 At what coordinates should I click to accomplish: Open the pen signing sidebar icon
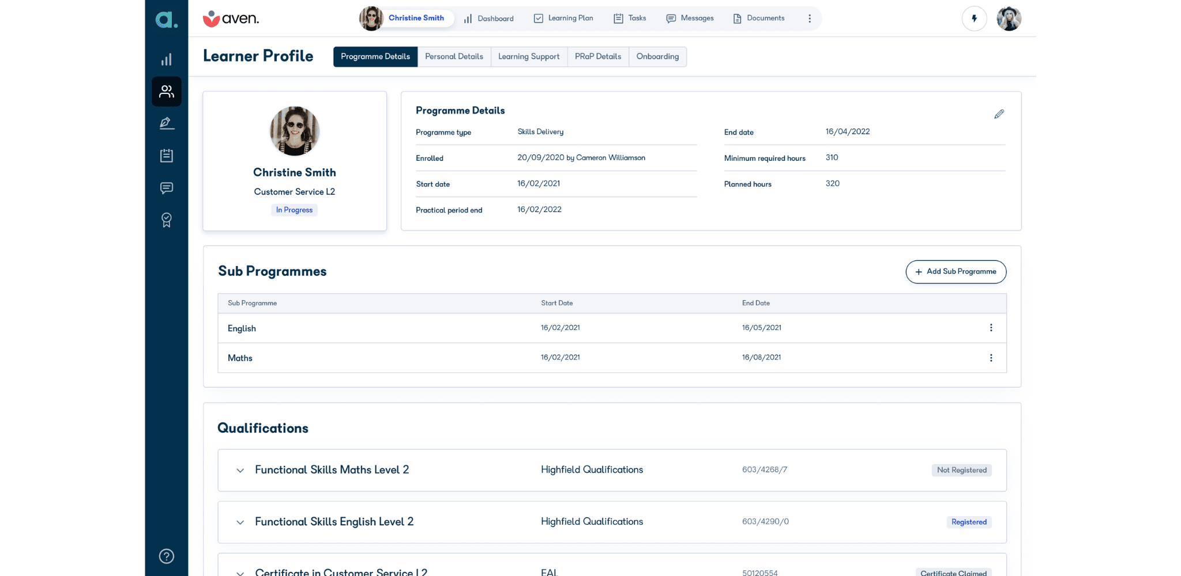coord(167,123)
